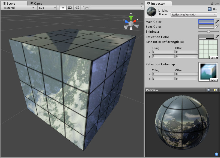
Task: Open the material help using the book icon
Action: pyautogui.click(x=210, y=9)
